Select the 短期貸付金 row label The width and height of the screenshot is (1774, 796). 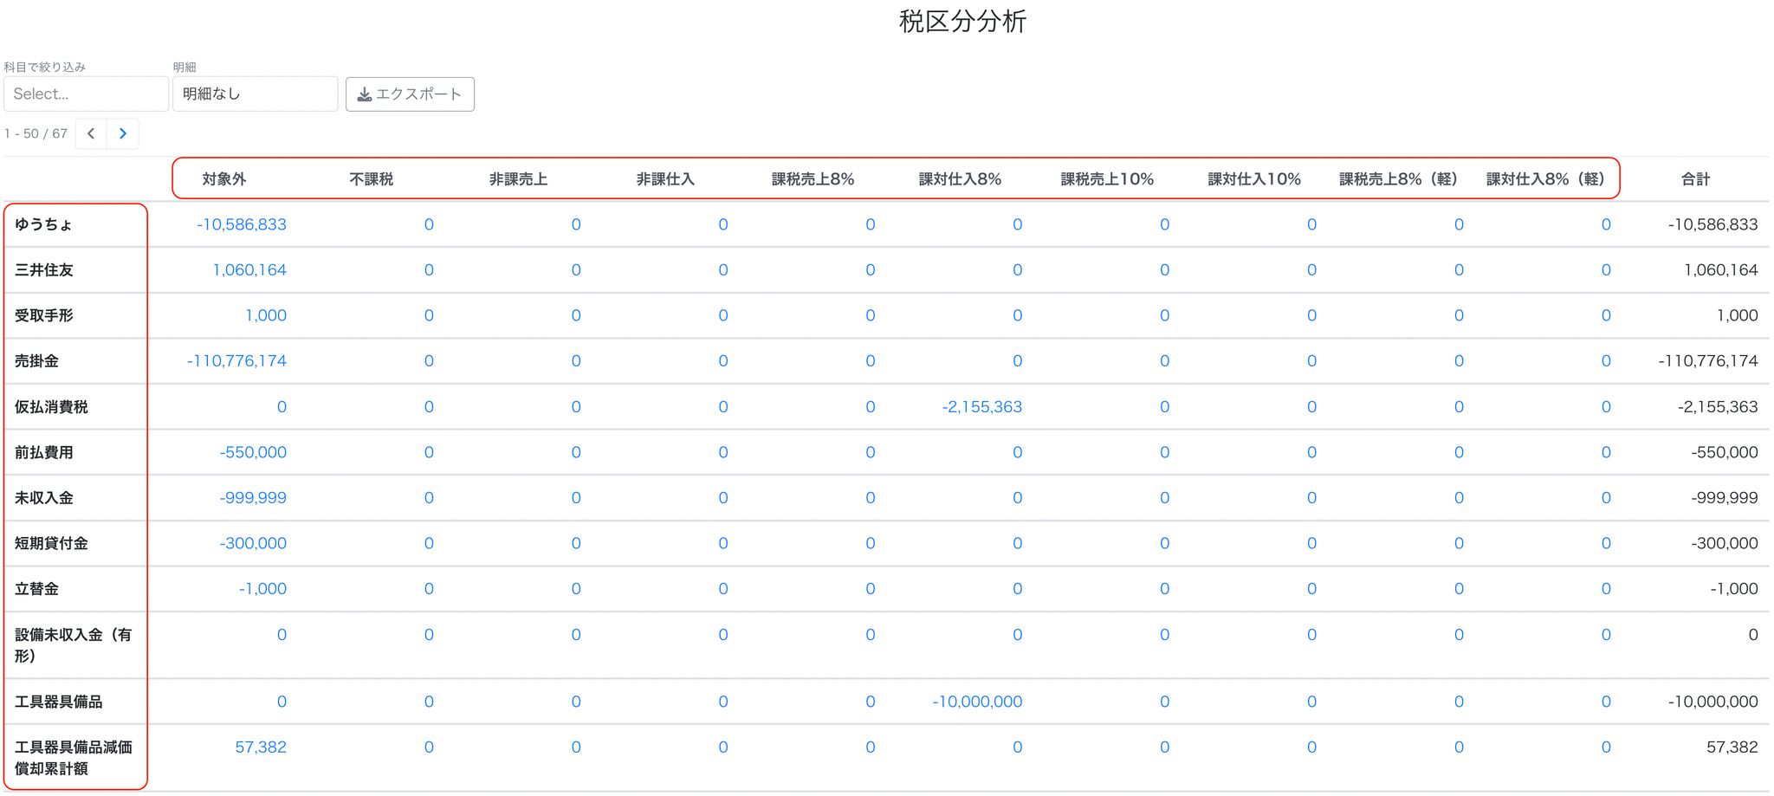coord(51,543)
